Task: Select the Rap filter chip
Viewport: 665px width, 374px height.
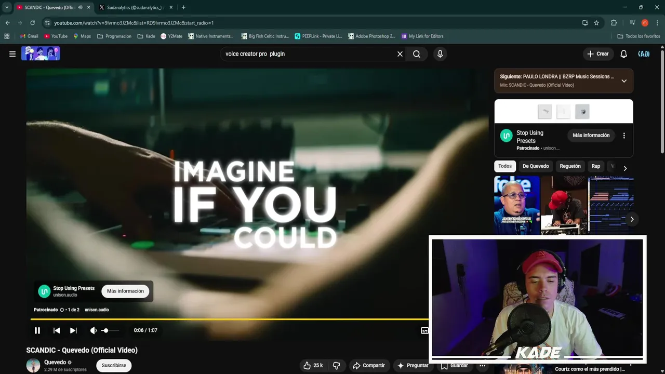Action: (x=596, y=166)
